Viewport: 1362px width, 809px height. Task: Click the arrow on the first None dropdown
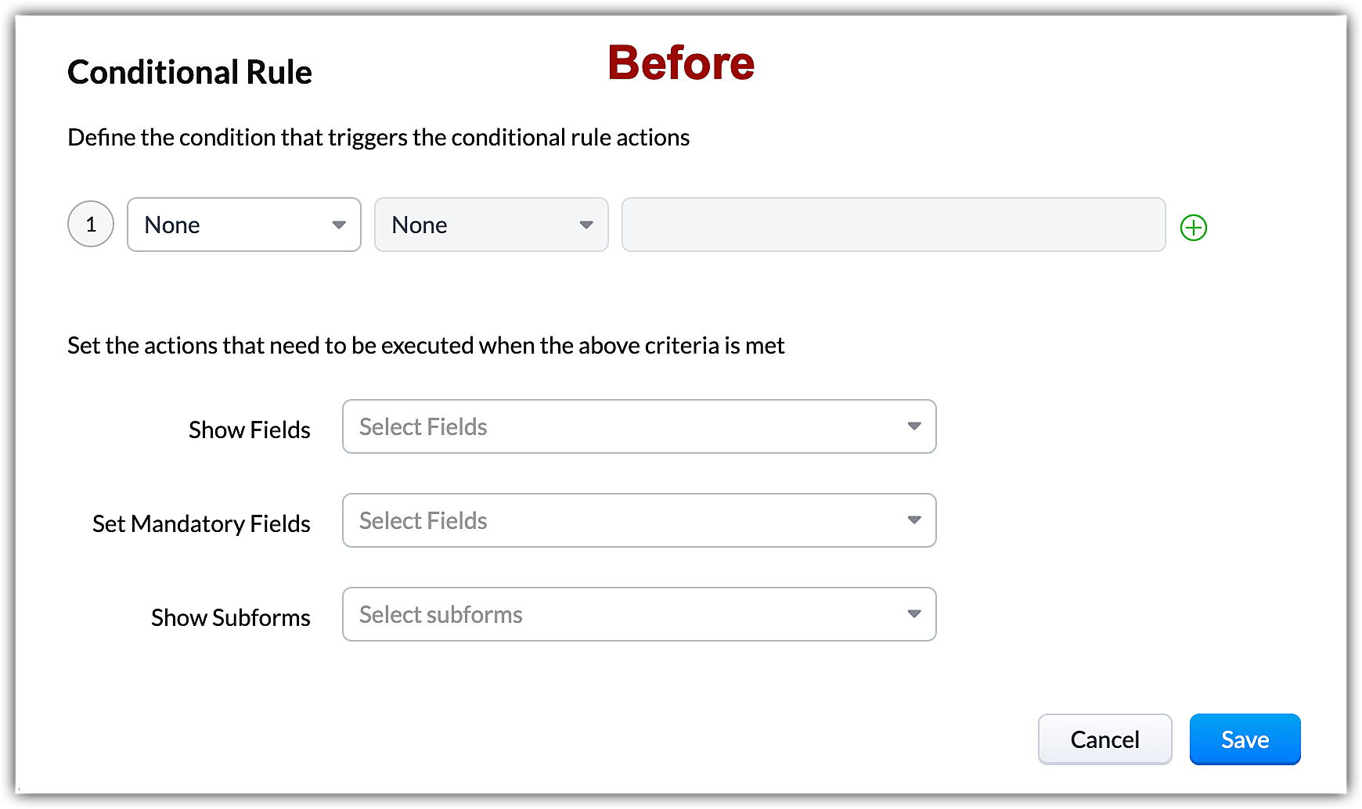click(339, 225)
